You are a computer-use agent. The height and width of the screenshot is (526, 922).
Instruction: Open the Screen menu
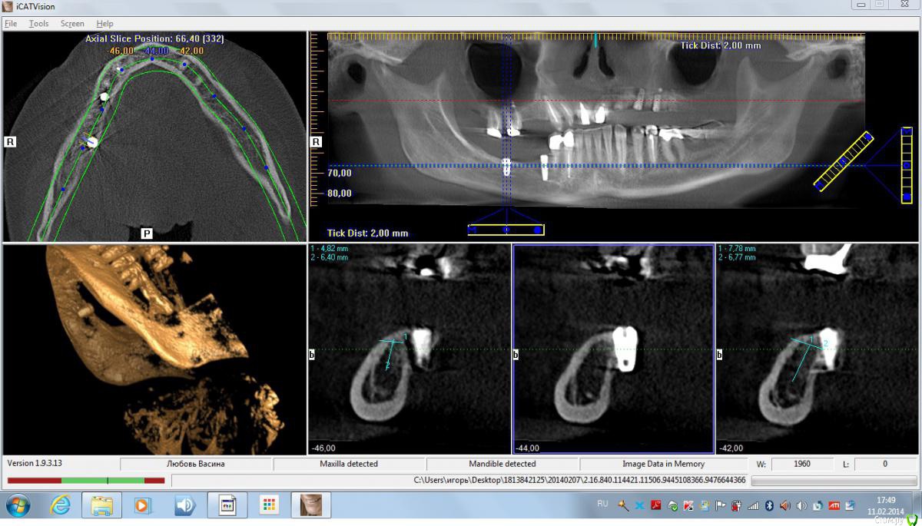pos(72,24)
